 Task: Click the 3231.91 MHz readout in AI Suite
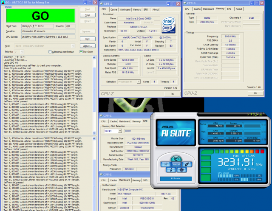click(x=235, y=162)
